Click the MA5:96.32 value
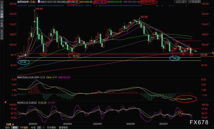Image resolution: width=214 pixels, height=129 pixels. [x=72, y=2]
